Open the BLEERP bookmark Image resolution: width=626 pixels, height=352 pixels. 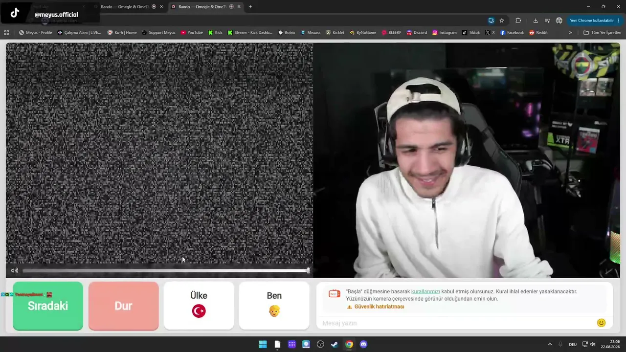391,33
